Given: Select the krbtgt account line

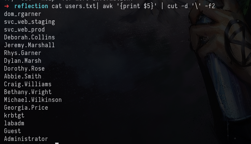Looking at the screenshot, I should (x=14, y=115).
